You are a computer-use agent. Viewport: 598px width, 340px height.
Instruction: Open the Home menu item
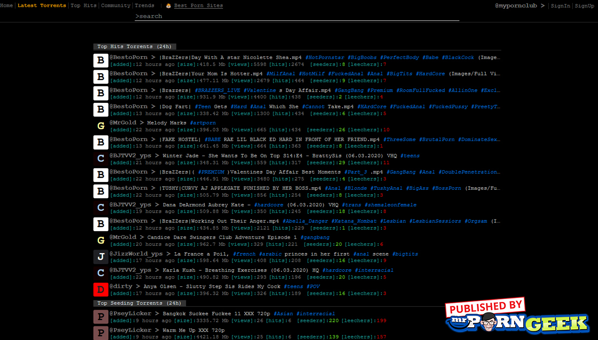(6, 6)
